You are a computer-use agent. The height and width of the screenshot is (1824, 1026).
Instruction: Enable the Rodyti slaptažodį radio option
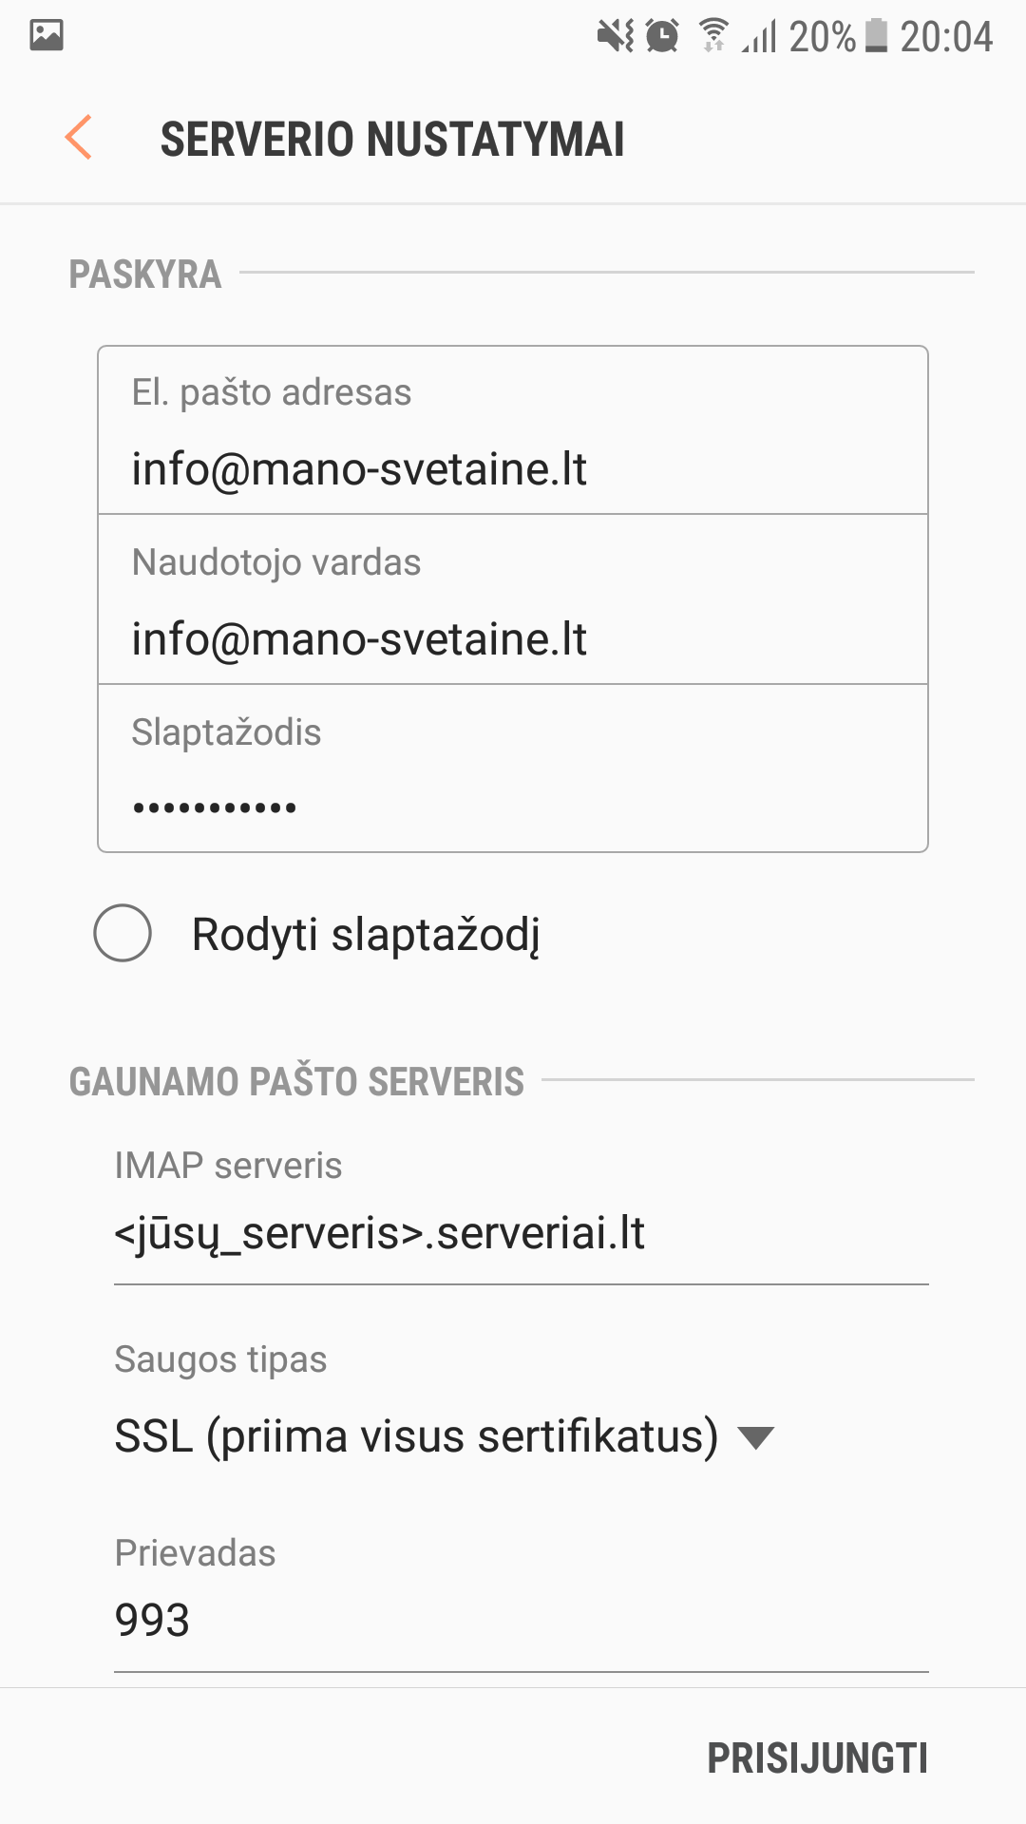tap(123, 933)
